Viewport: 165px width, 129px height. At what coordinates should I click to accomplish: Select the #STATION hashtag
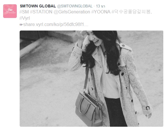click(41, 12)
